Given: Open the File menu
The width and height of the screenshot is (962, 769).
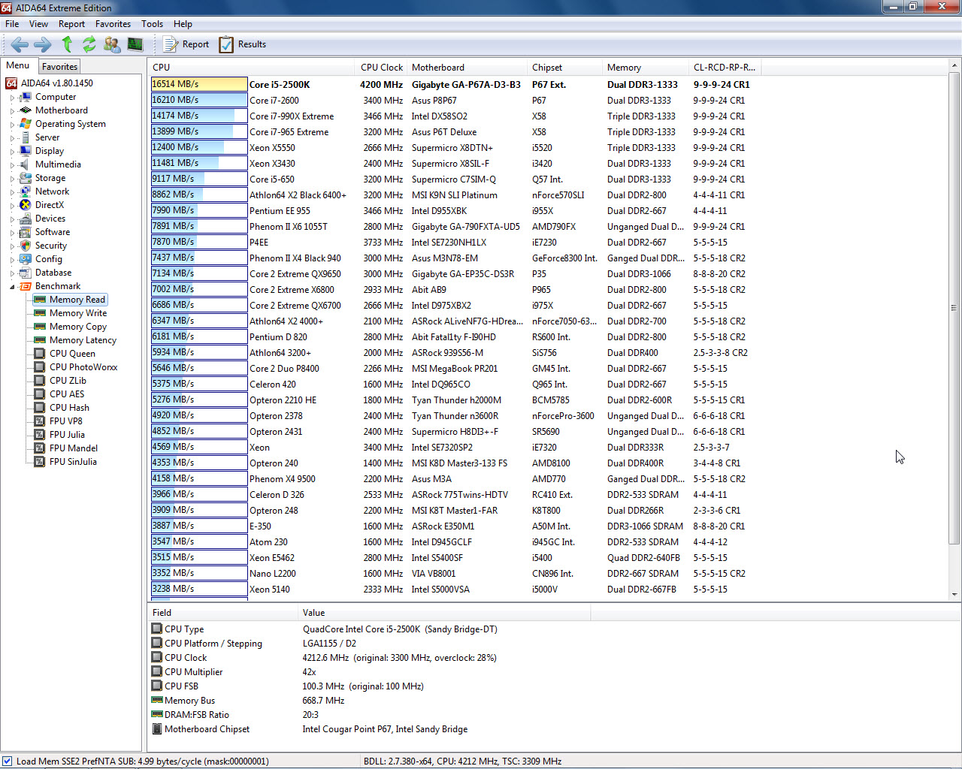Looking at the screenshot, I should pos(12,24).
